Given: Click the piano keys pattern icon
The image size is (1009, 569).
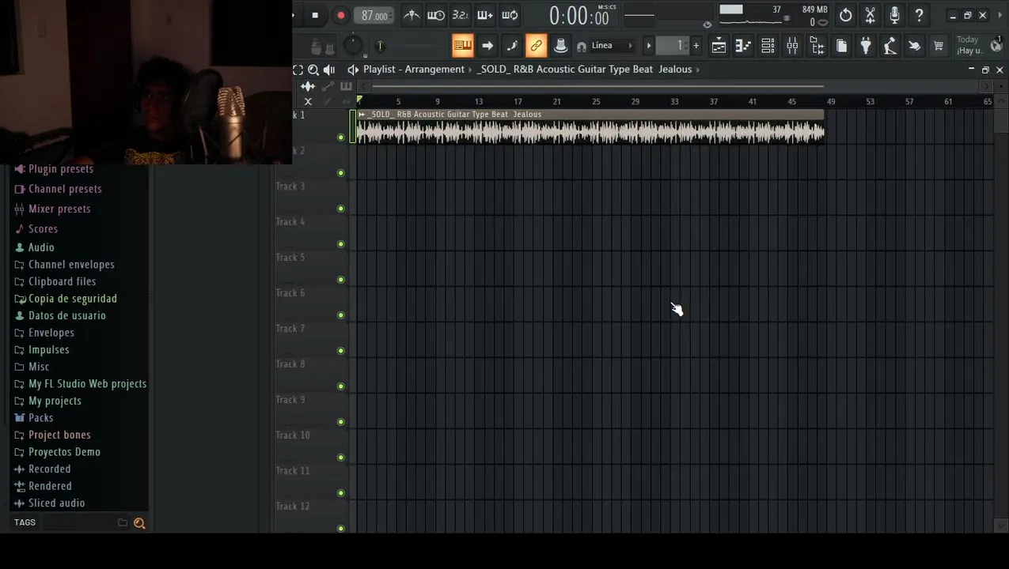Looking at the screenshot, I should [x=346, y=86].
